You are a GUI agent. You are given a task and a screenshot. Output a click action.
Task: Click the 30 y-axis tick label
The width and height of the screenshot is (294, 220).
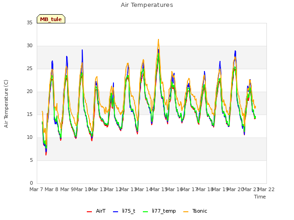coord(29,46)
